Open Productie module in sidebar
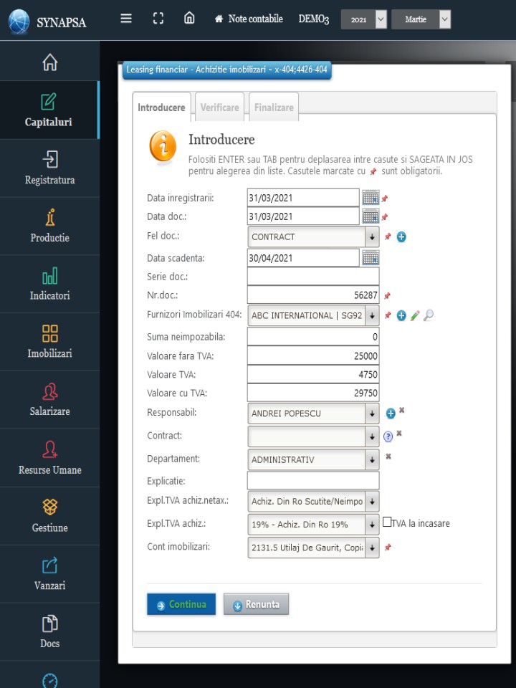The width and height of the screenshot is (516, 688). pos(49,226)
